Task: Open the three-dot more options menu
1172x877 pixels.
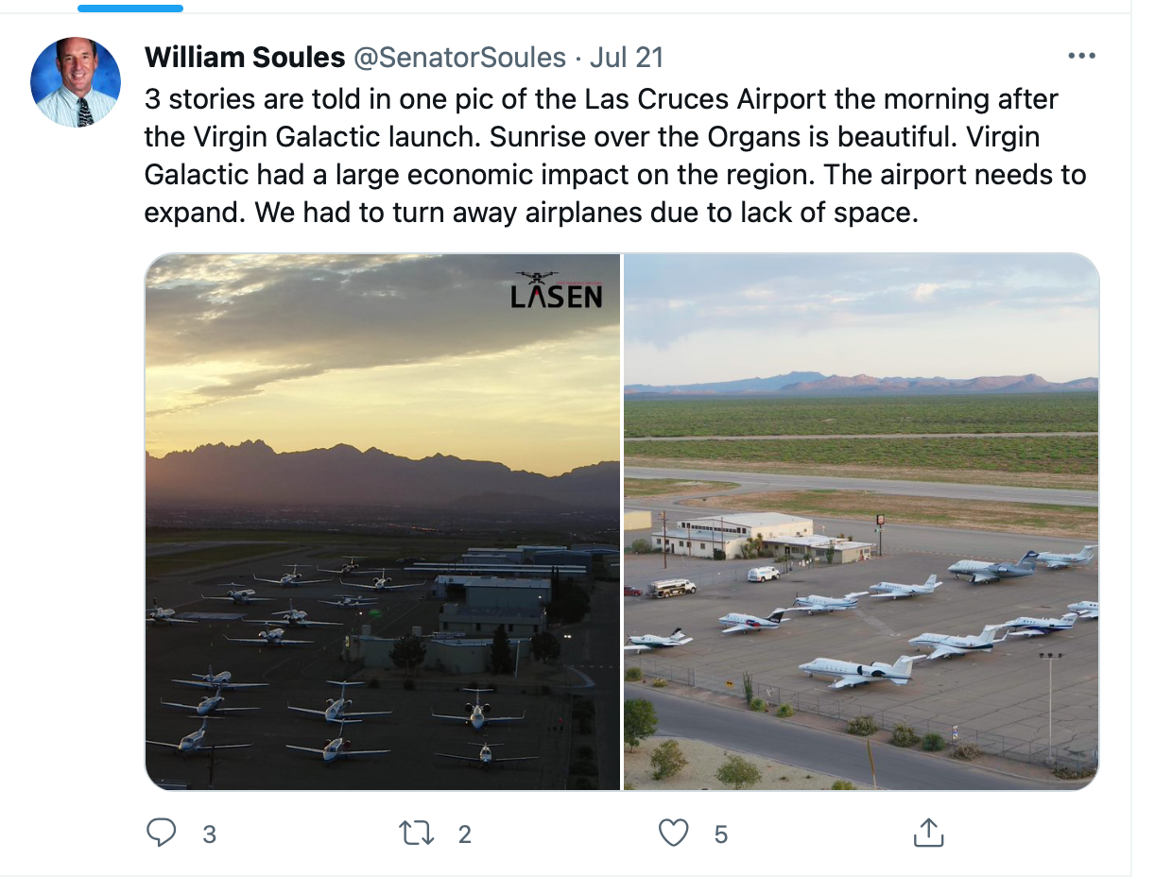Action: (x=1080, y=56)
